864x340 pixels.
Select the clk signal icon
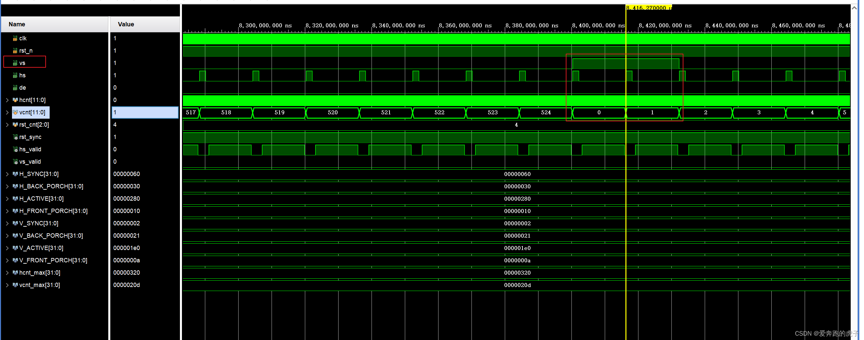point(15,38)
